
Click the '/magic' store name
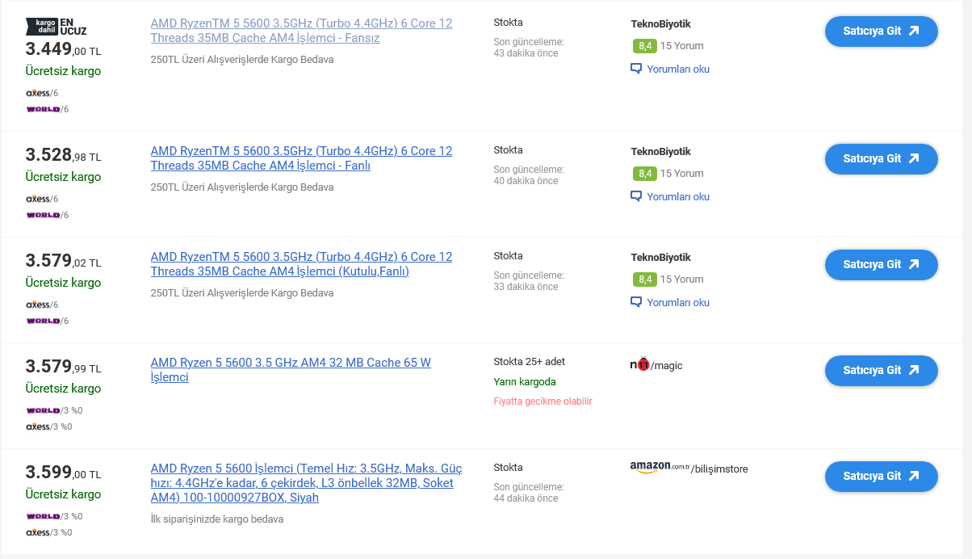tap(667, 366)
